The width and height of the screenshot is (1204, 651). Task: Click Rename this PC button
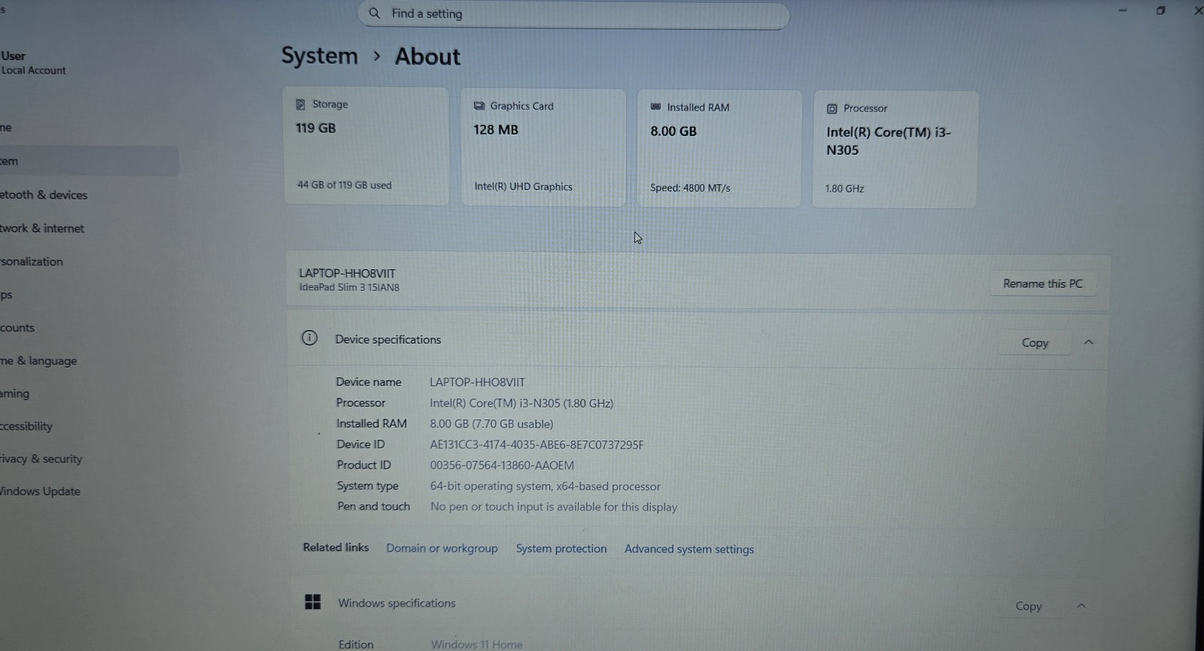click(x=1042, y=283)
